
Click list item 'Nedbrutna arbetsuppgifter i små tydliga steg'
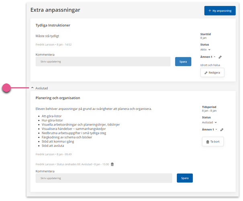pyautogui.click(x=74, y=133)
